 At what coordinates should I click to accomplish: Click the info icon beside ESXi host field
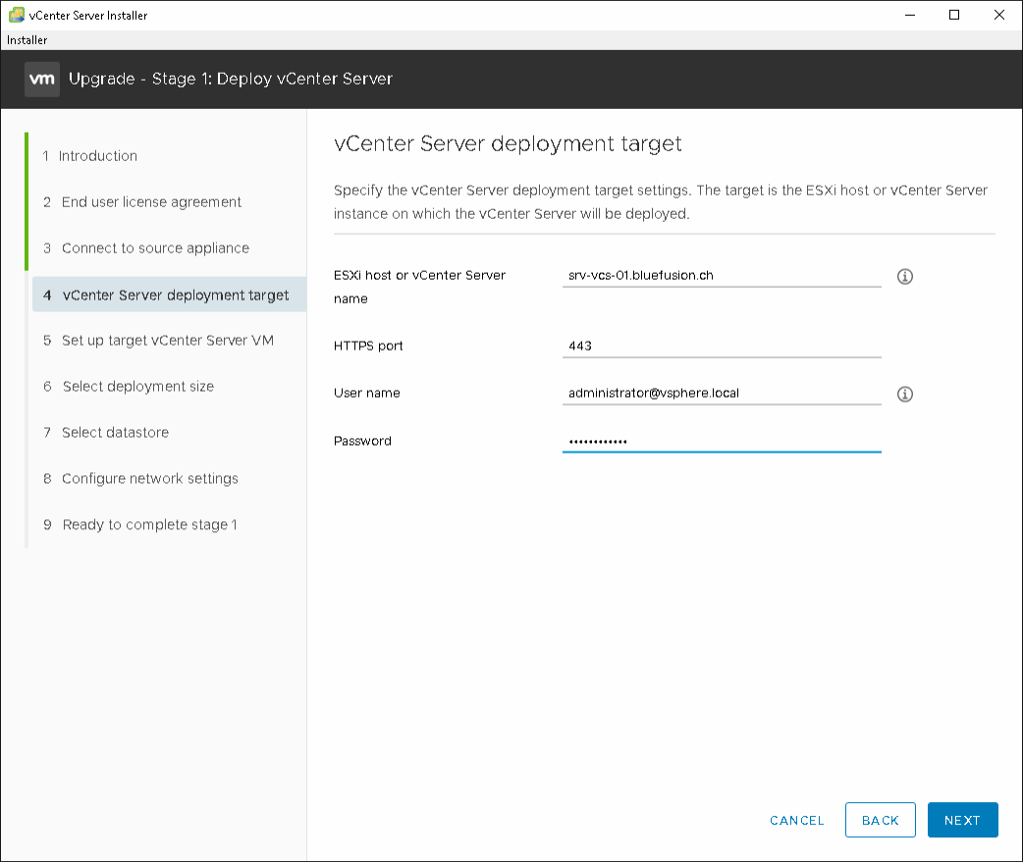click(x=905, y=277)
